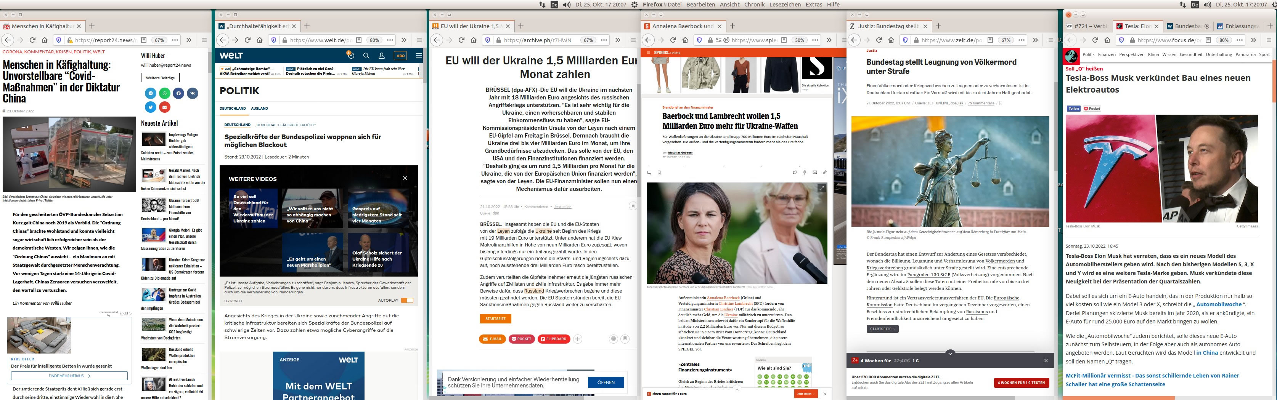The width and height of the screenshot is (1277, 400).
Task: Open Spiegel article comments bubble icon
Action: 649,172
